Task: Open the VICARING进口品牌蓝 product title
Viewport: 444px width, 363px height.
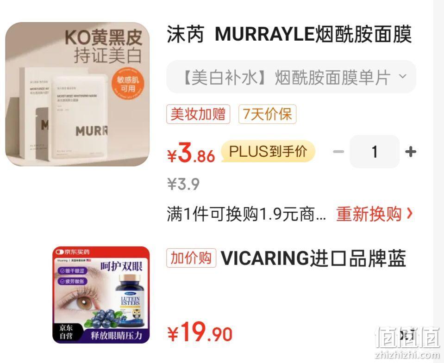Action: 313,258
